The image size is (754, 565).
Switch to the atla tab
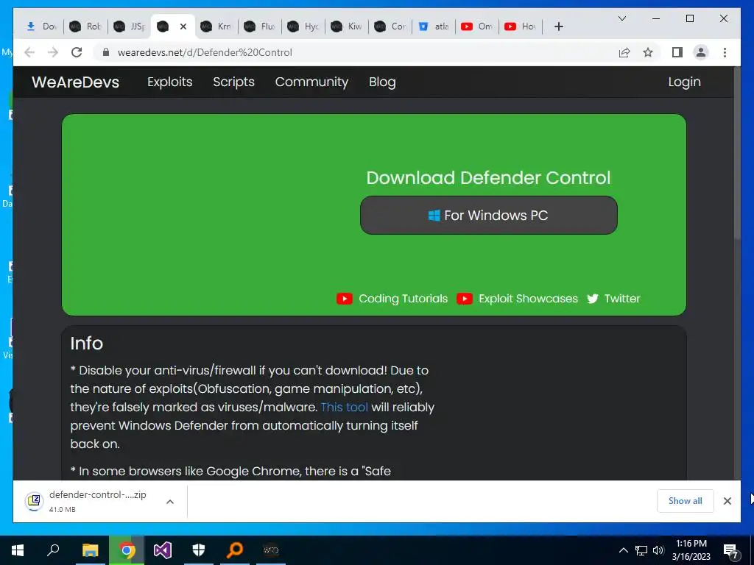[x=434, y=26]
